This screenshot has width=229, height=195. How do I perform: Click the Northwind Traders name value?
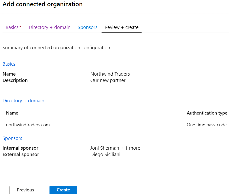coord(110,74)
